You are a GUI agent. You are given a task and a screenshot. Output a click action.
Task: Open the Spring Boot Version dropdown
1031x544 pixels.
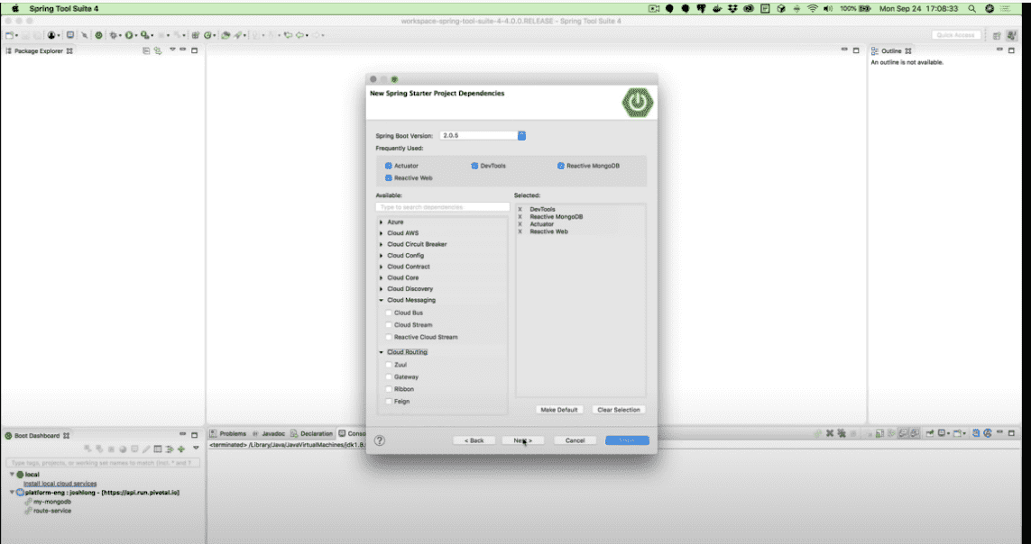point(521,136)
